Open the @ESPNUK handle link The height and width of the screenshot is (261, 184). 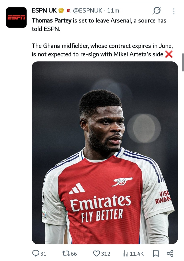pyautogui.click(x=87, y=11)
